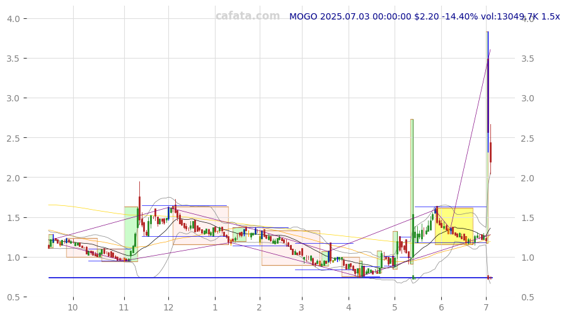Click the left axis label 3.0
The height and width of the screenshot is (318, 566).
(x=13, y=98)
